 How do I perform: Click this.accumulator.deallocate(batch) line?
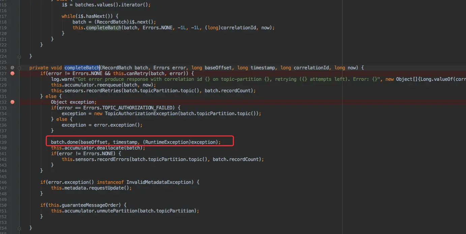(x=98, y=148)
